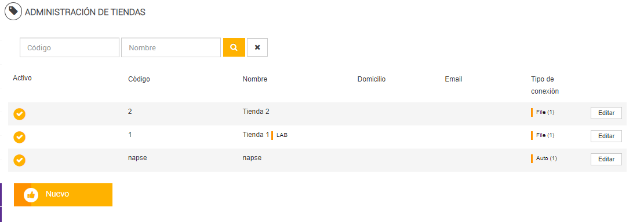633x222 pixels.
Task: Click the File (1) label for Tienda 2
Action: [x=545, y=112]
